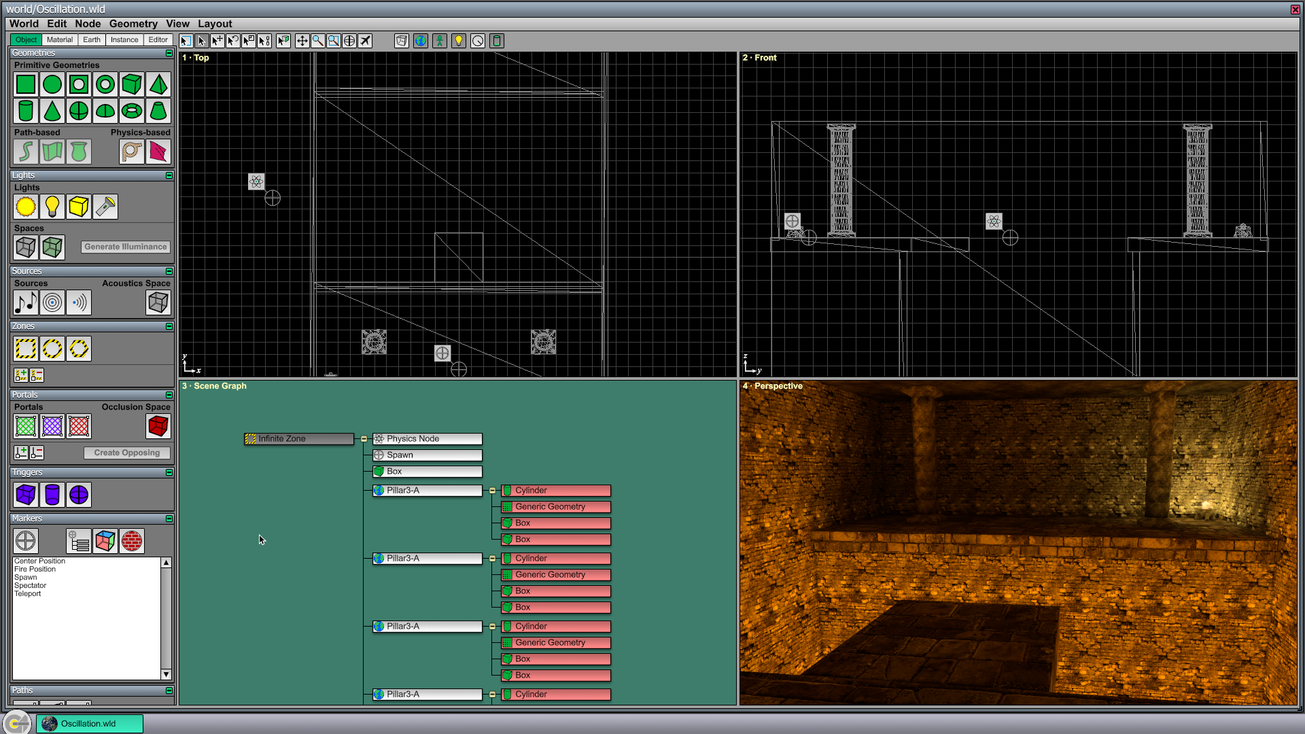Select the sphere primitive geometry

(x=79, y=111)
